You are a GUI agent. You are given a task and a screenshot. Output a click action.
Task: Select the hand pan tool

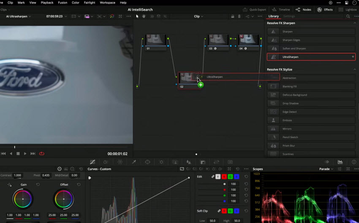(x=144, y=16)
